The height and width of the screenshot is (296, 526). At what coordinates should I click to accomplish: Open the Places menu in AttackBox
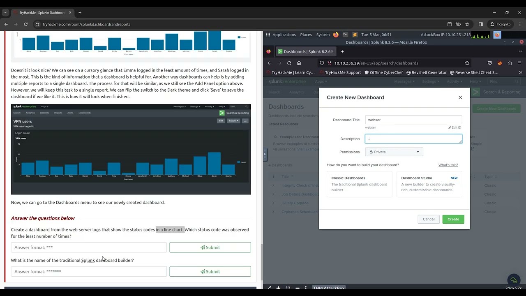click(306, 35)
